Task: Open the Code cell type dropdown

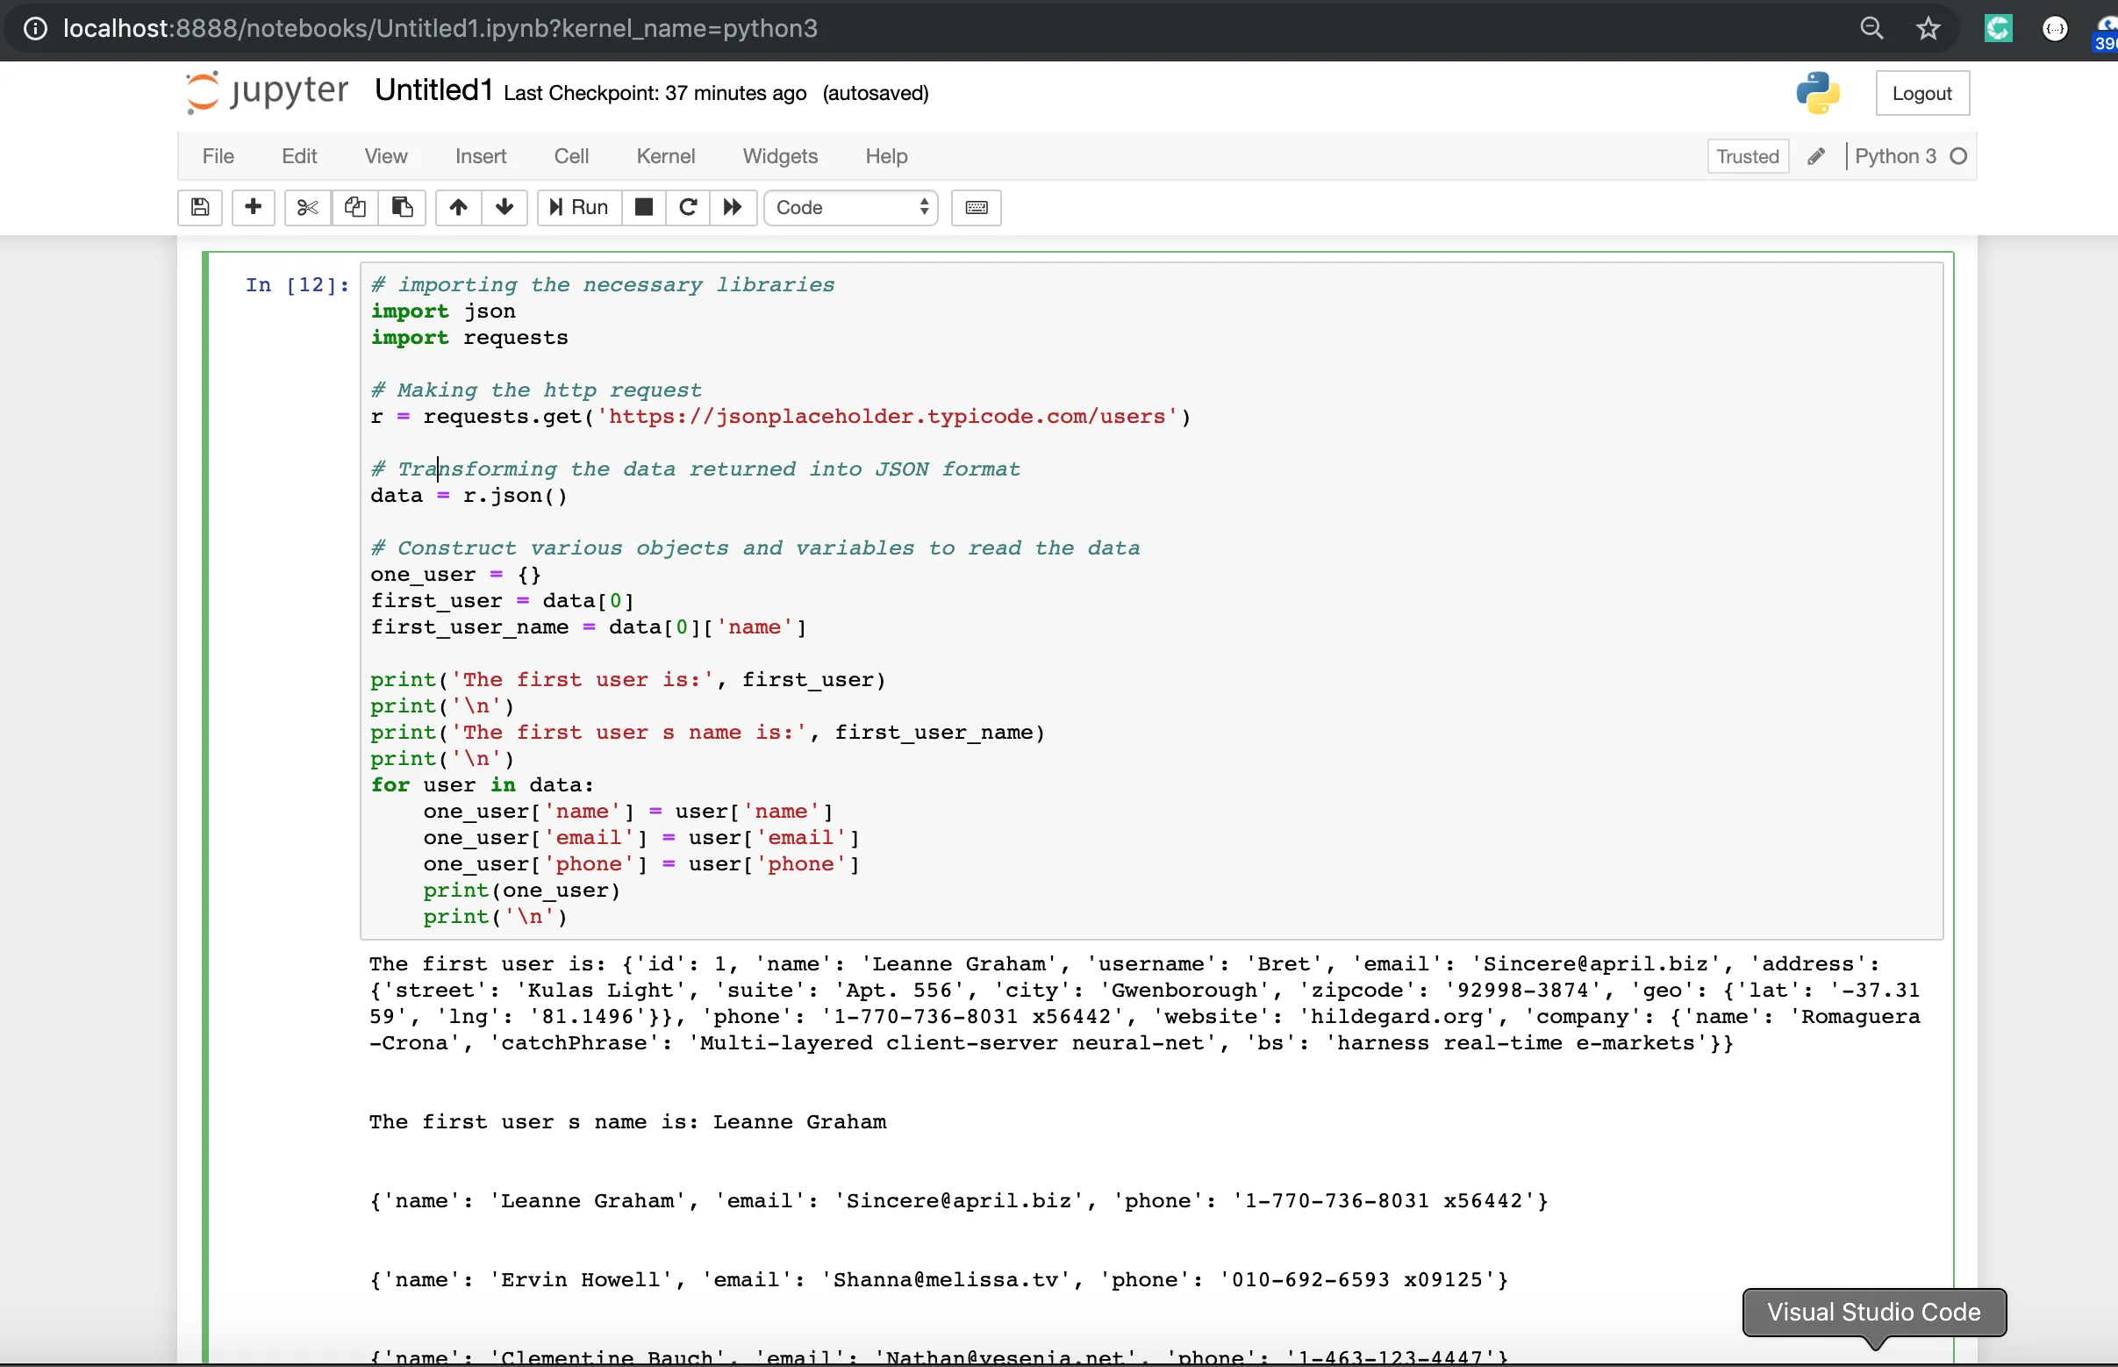Action: click(850, 207)
